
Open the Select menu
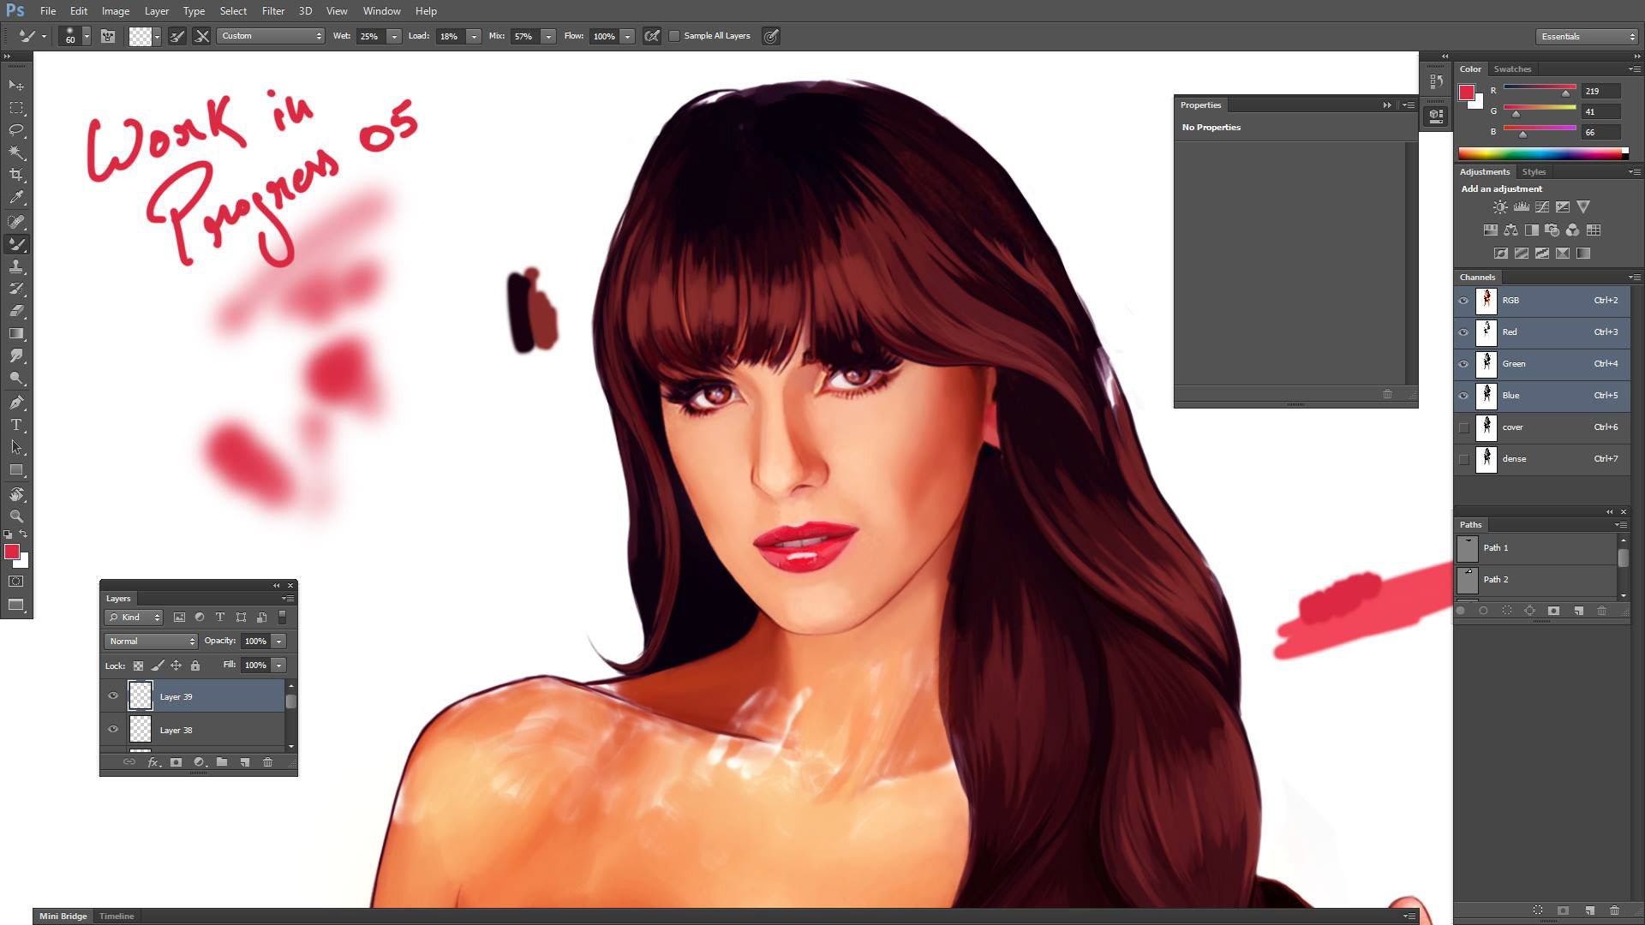232,11
